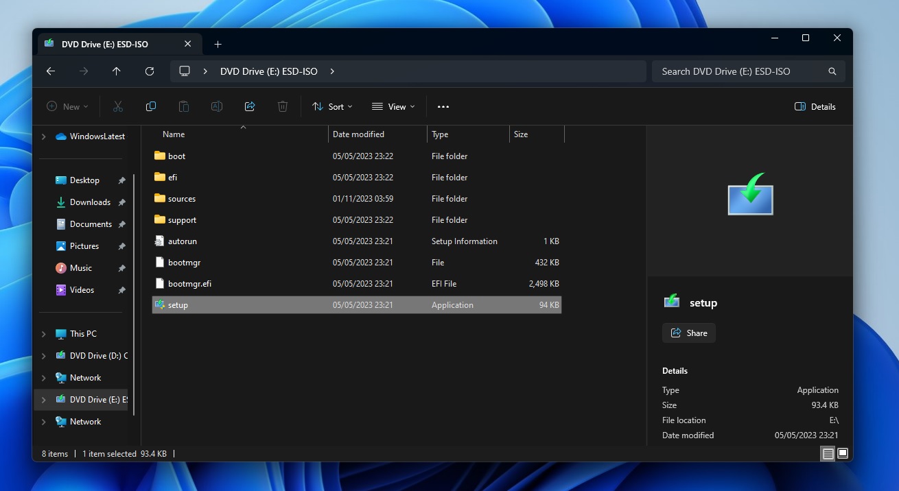Toggle the Details pane
899x491 pixels.
click(815, 106)
